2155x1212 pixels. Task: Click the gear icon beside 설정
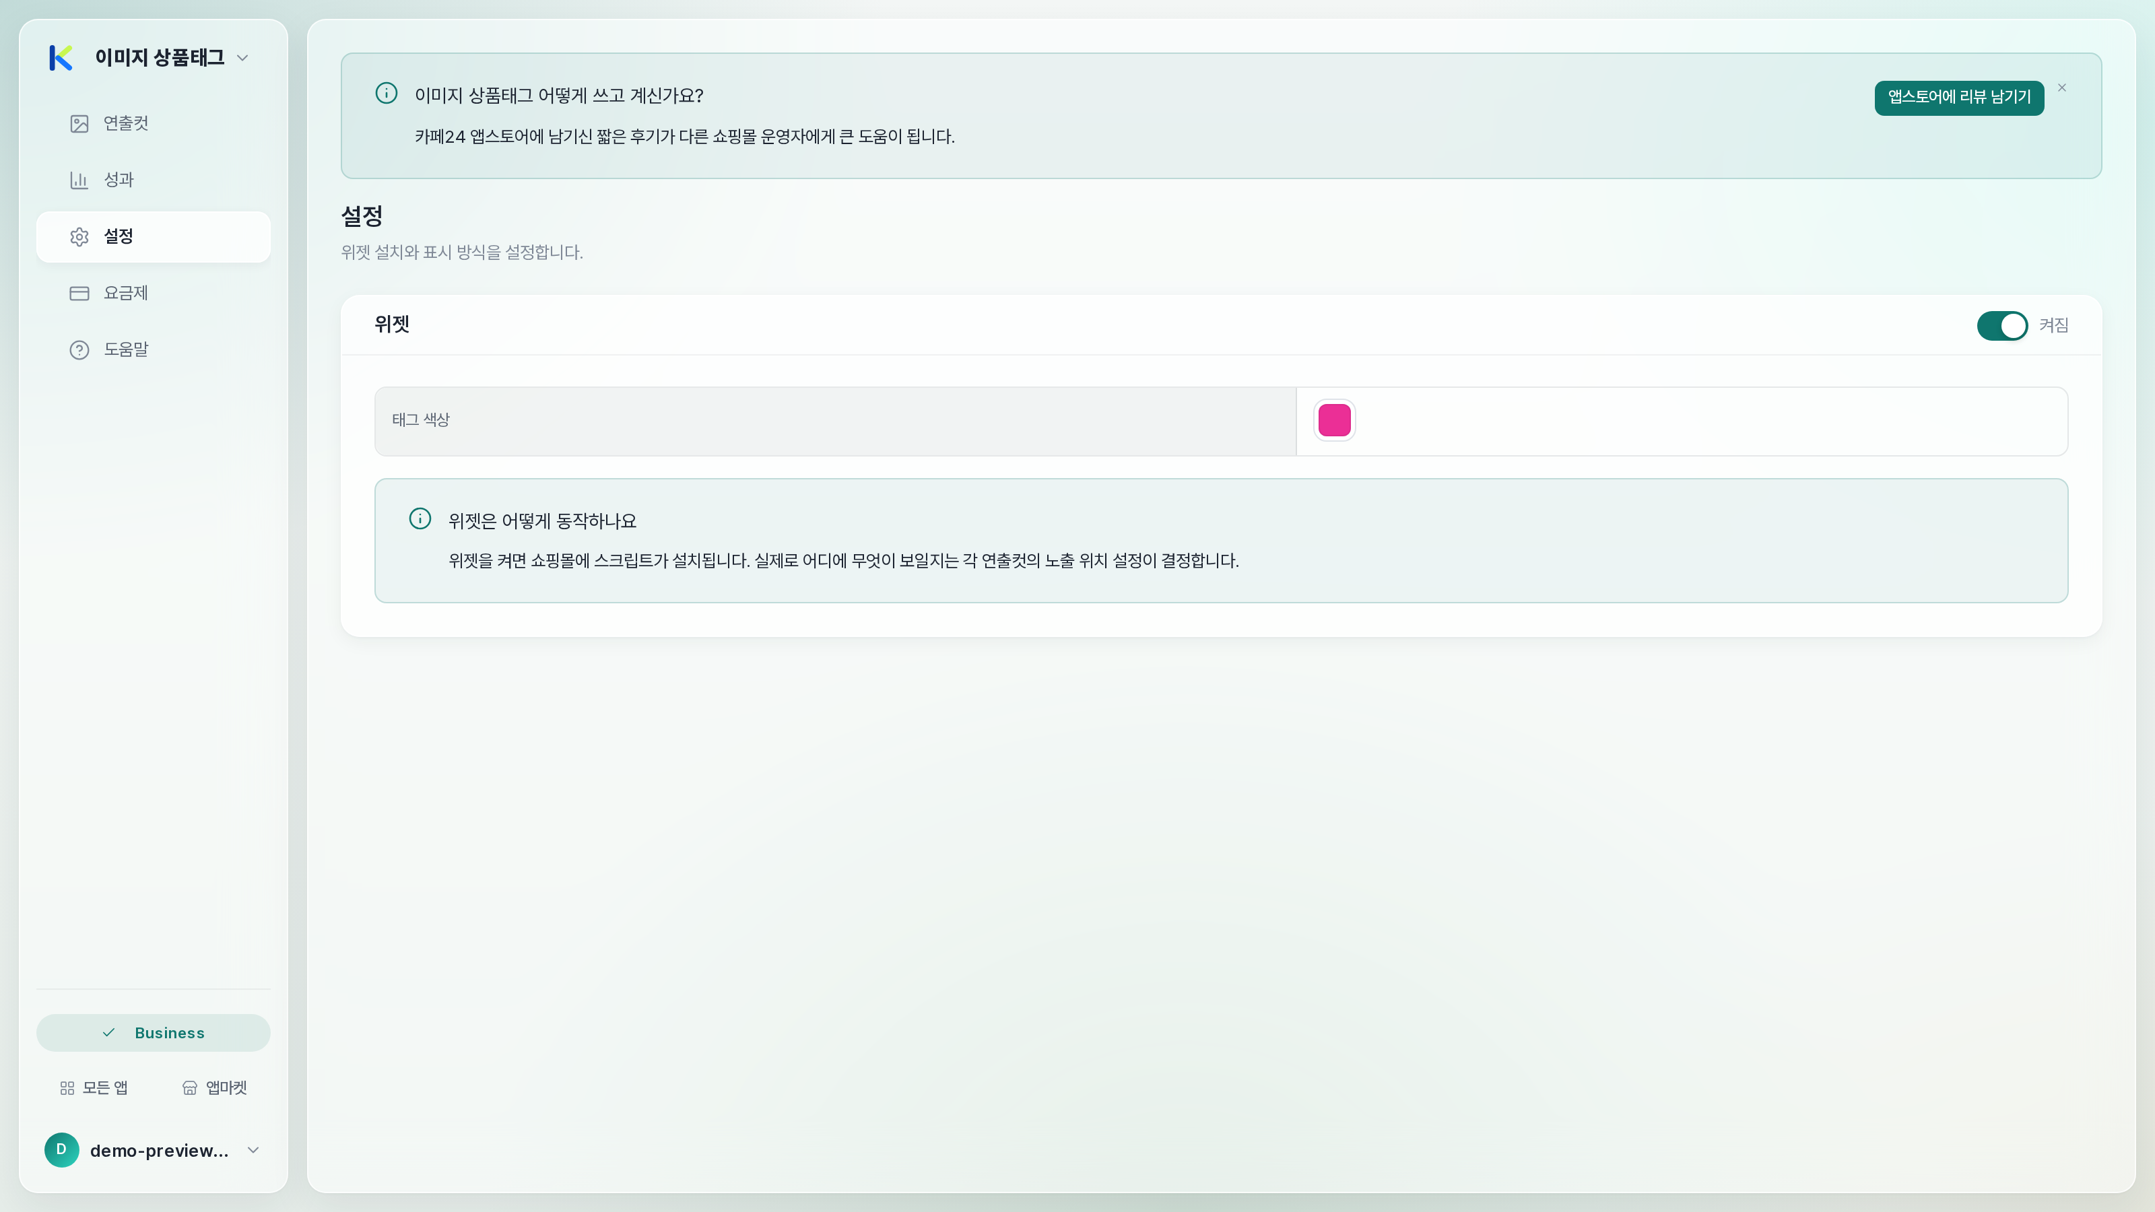(x=79, y=237)
